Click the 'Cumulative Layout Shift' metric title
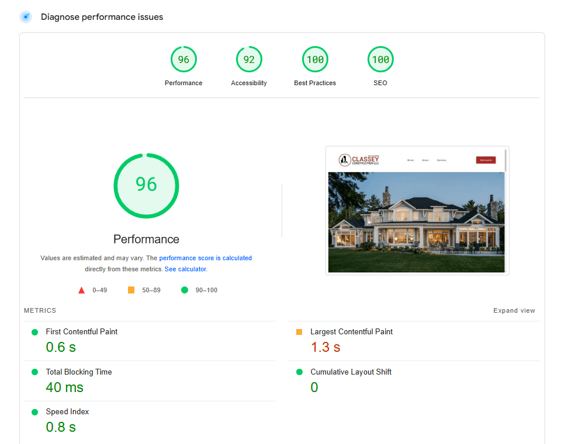Viewport: 565px width, 444px height. tap(351, 372)
